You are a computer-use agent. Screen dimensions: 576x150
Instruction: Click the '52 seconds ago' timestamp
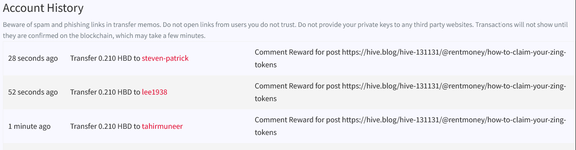click(33, 92)
